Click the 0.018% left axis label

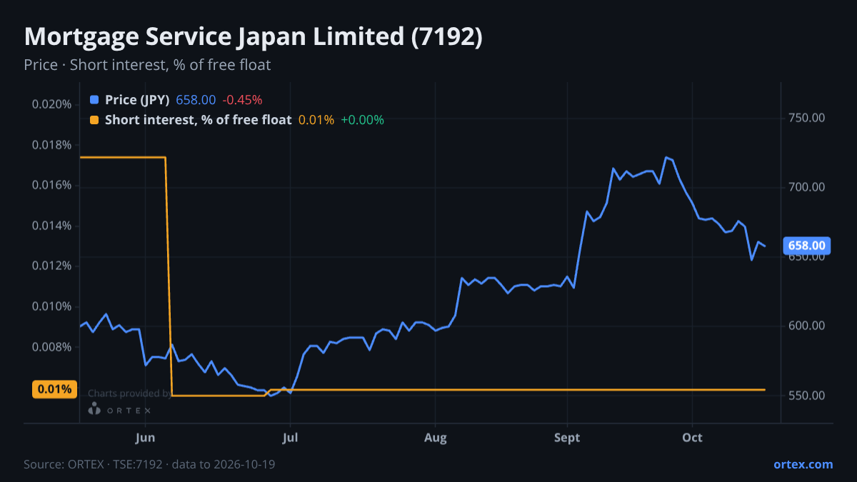pos(51,145)
